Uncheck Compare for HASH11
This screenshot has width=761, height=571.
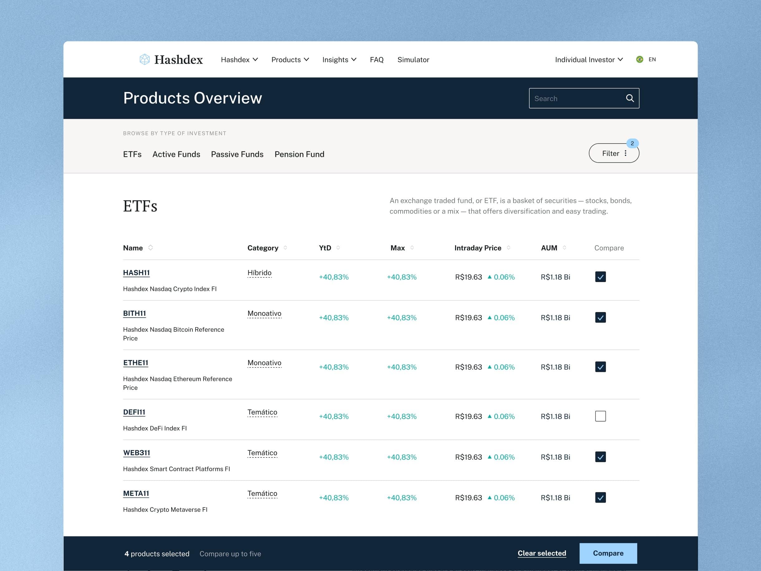(600, 277)
